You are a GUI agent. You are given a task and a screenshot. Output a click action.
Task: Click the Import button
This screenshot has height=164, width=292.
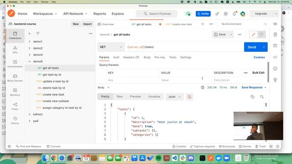pos(87,24)
